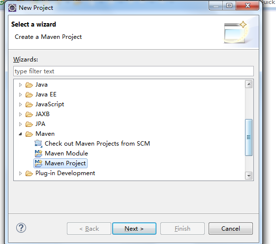Click the Java EE folder icon
The image size is (276, 244).
[x=29, y=94]
